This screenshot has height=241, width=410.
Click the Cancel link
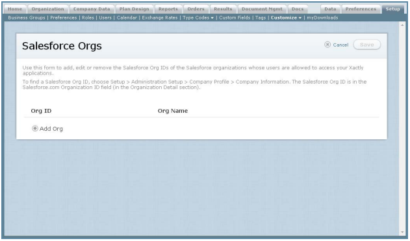coord(340,45)
